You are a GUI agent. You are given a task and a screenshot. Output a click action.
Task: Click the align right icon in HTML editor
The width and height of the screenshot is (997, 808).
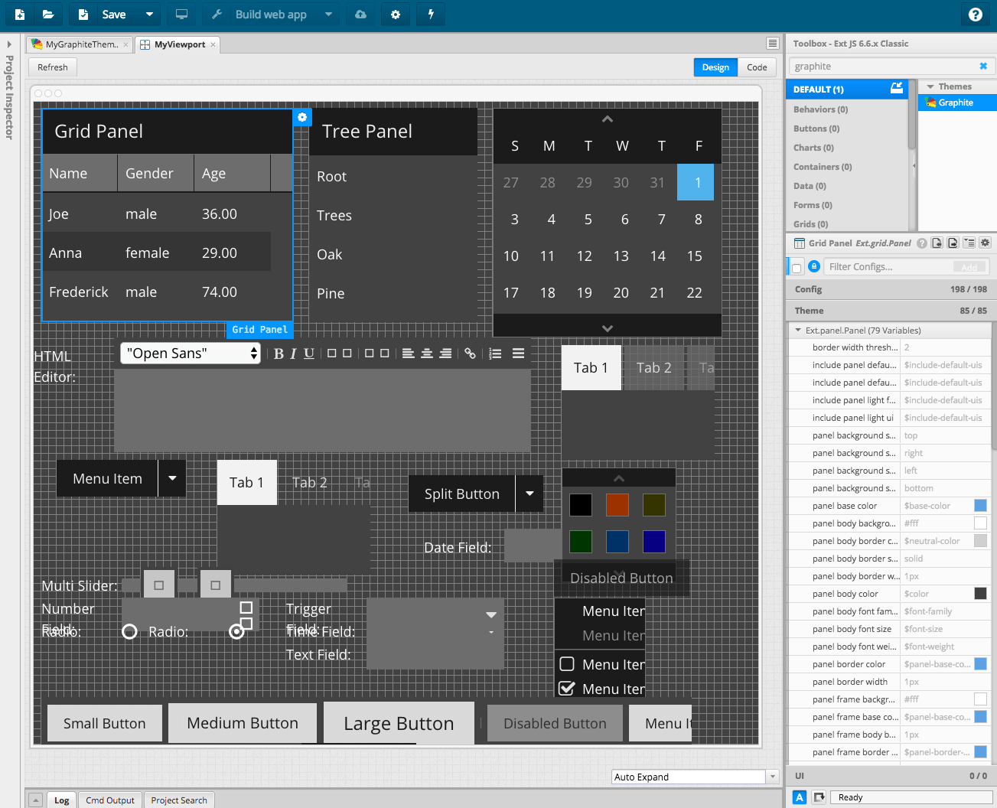point(445,353)
